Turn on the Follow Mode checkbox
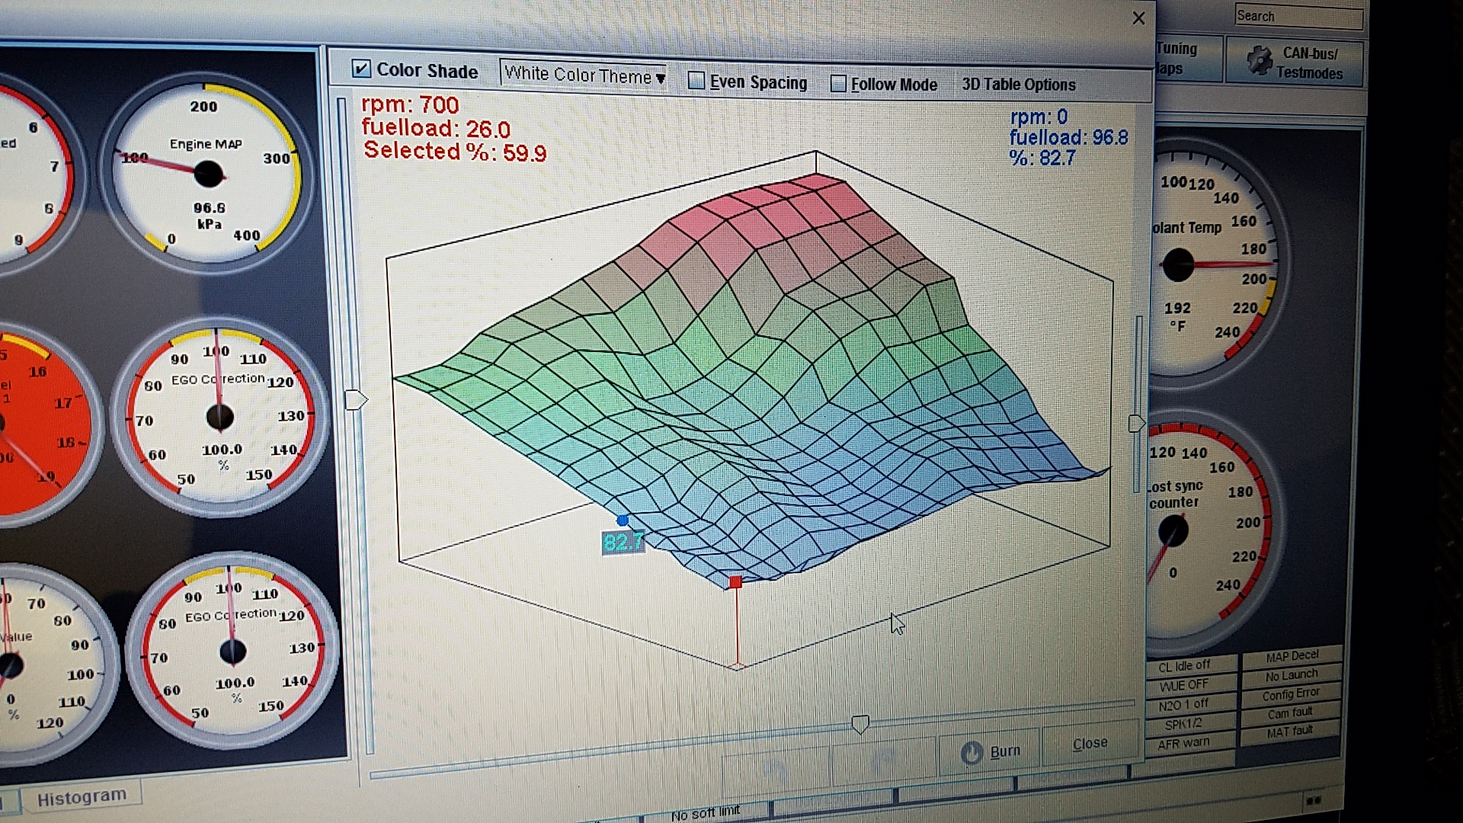Screen dimensions: 1463x823 [x=838, y=84]
